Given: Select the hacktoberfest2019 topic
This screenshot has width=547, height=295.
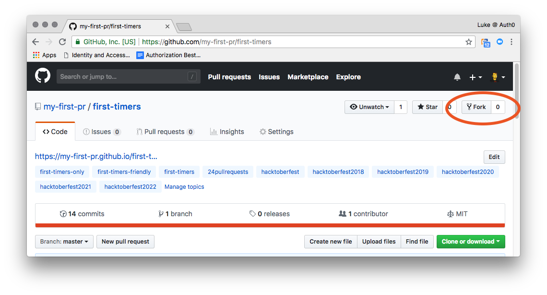Looking at the screenshot, I should click(x=403, y=172).
